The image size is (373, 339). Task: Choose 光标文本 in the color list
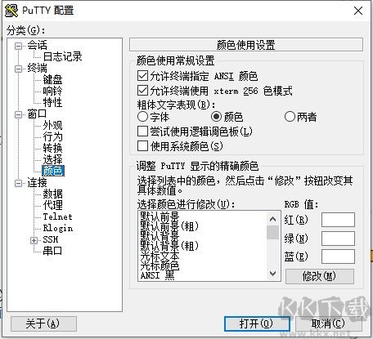pyautogui.click(x=160, y=256)
